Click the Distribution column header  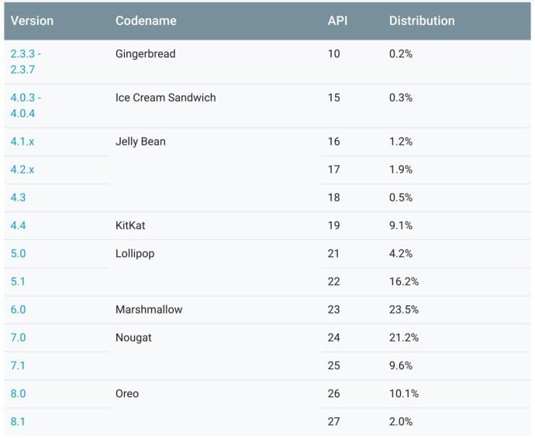pyautogui.click(x=422, y=21)
